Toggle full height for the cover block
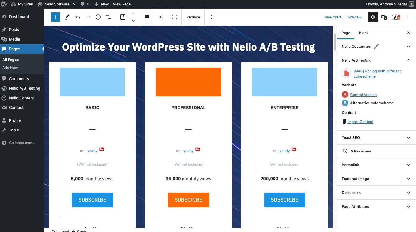Viewport: 416px width, 232px height. coord(175,17)
